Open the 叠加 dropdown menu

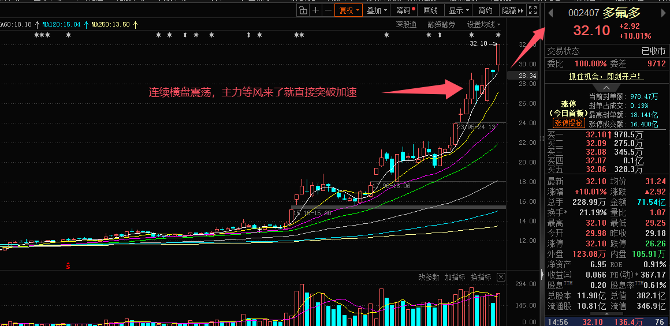coord(377,10)
